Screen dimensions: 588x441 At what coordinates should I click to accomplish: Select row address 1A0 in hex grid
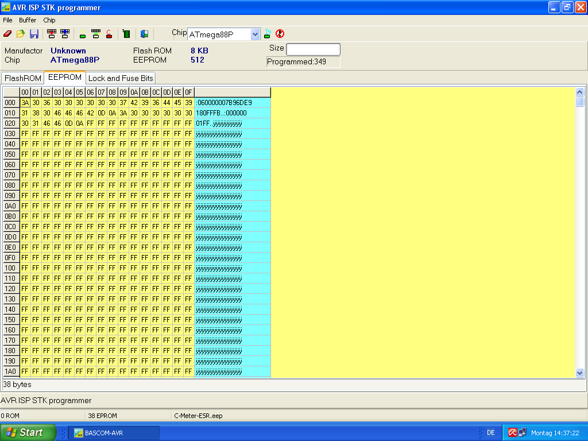pos(10,372)
